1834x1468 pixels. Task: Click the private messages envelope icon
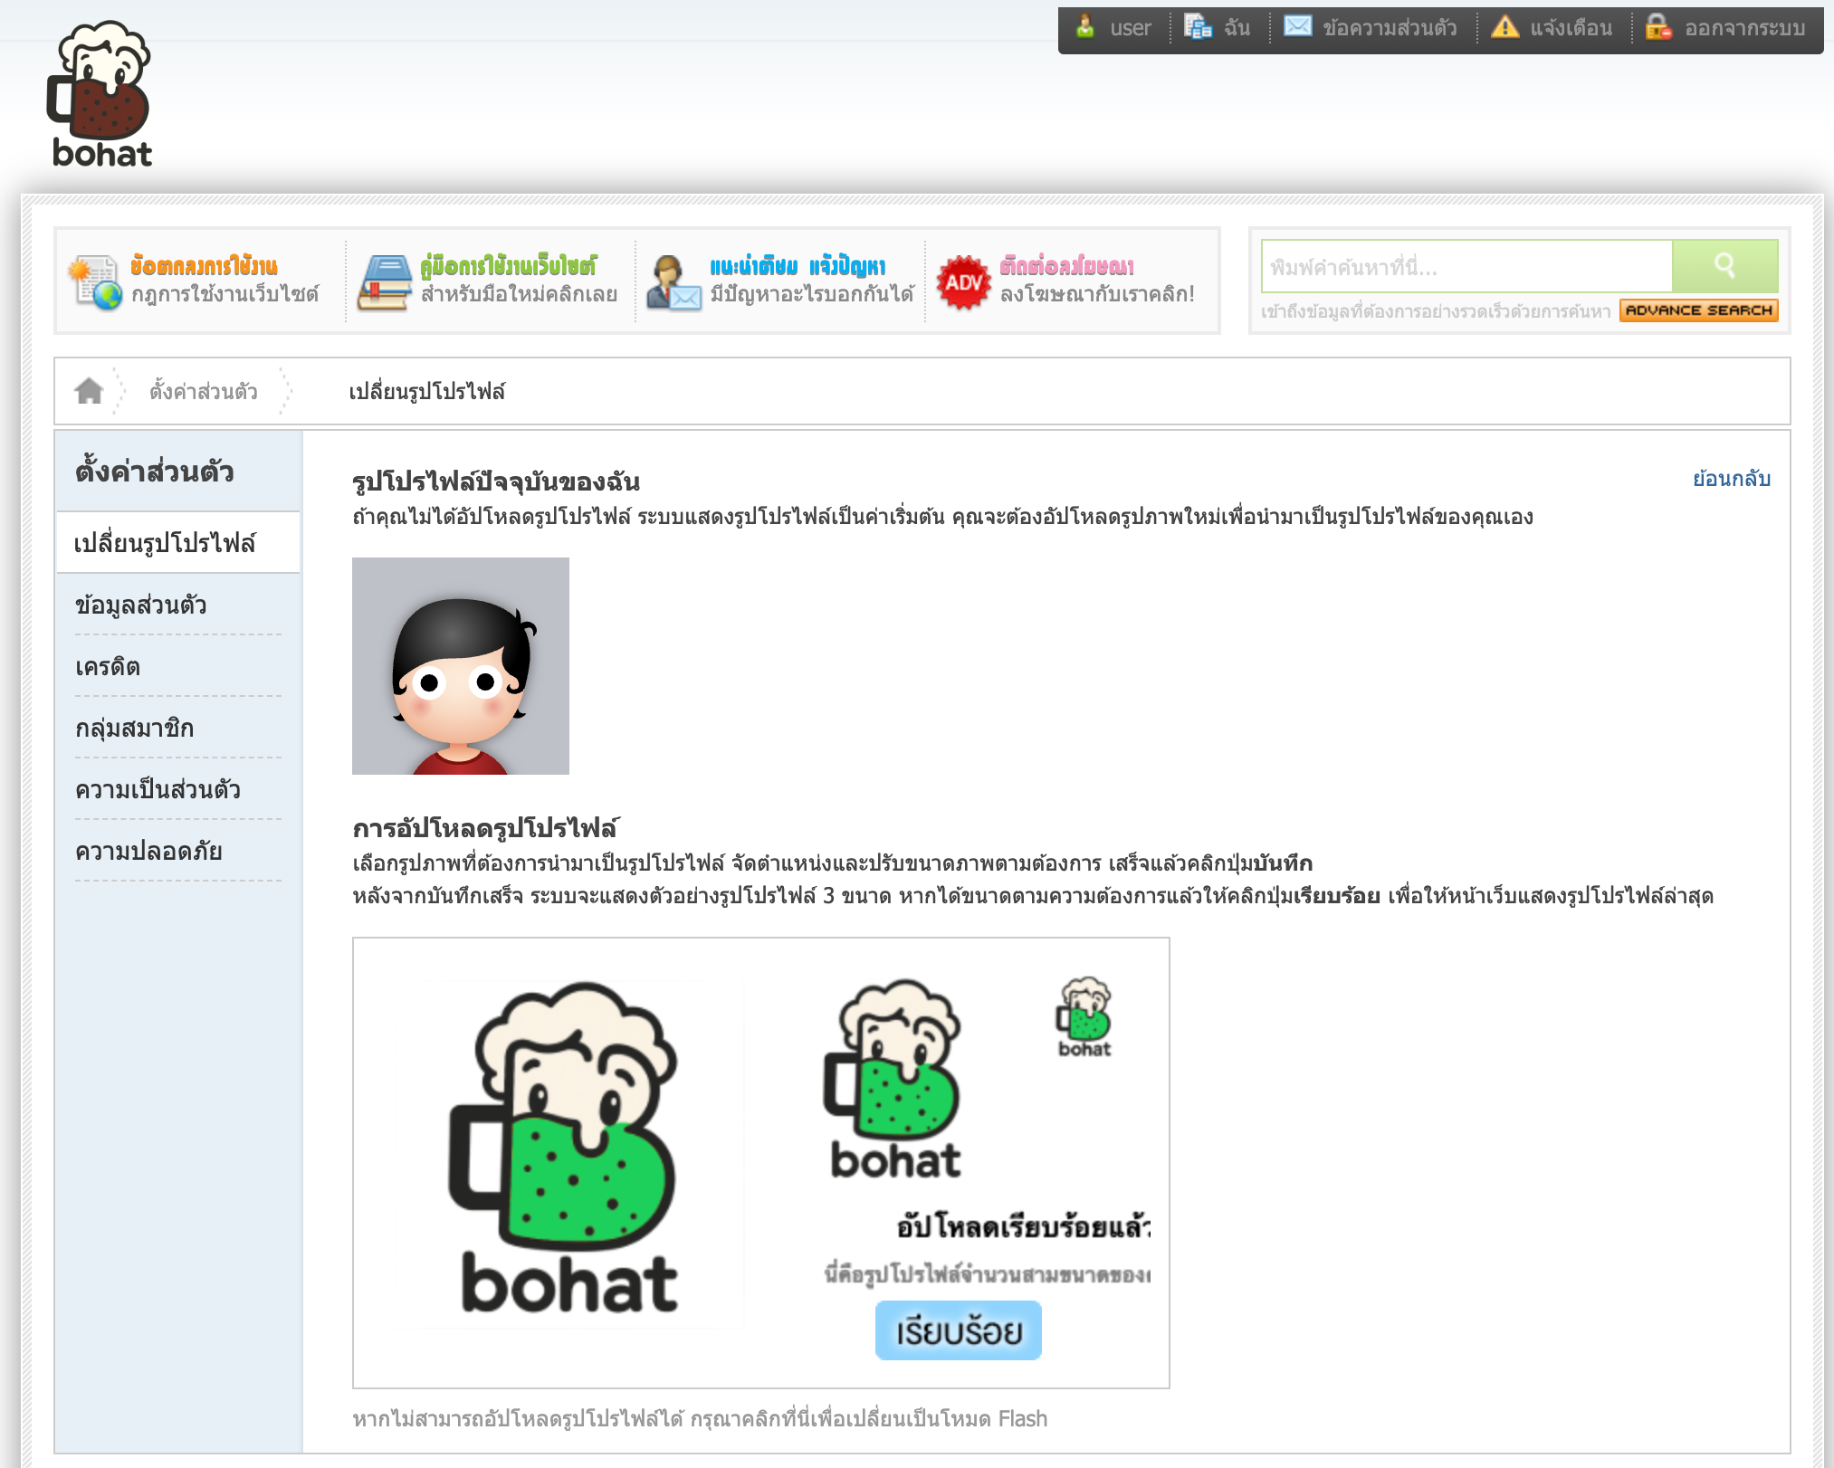[1297, 27]
